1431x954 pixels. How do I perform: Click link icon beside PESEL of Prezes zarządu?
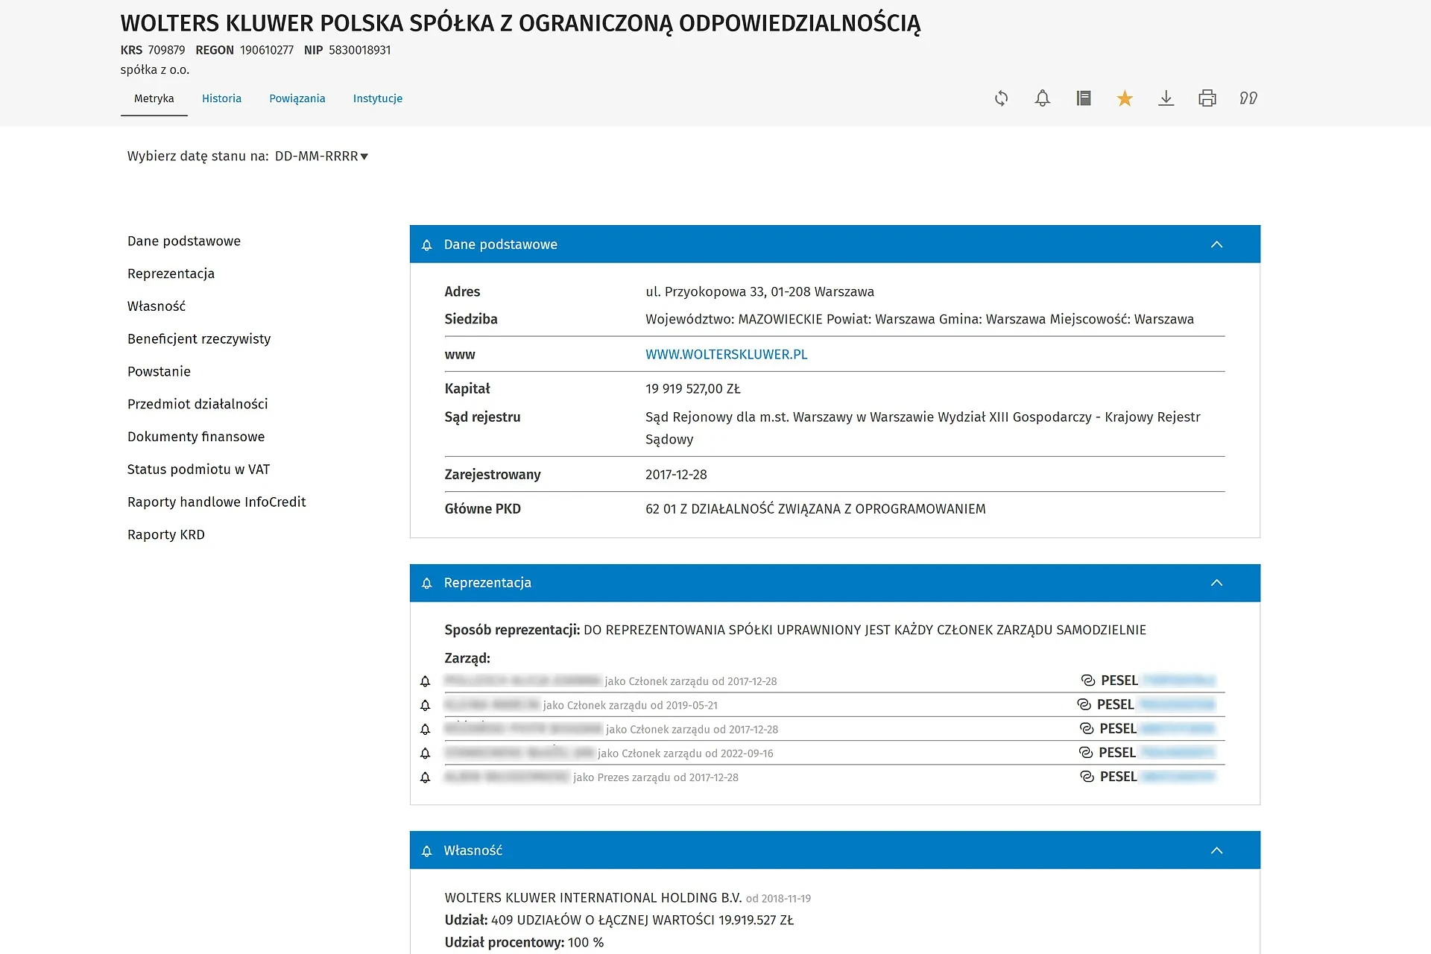point(1087,777)
